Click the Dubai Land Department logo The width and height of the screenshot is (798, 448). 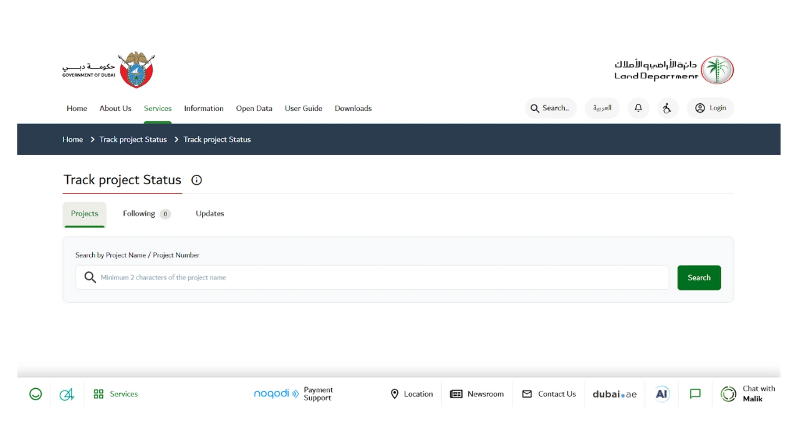tap(673, 69)
